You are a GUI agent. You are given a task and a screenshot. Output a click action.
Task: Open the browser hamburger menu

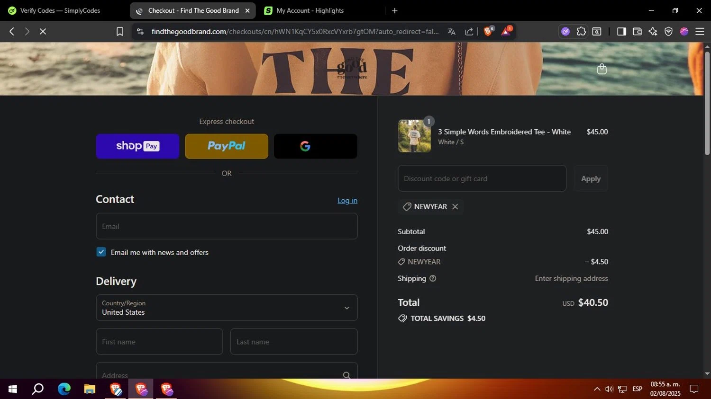pyautogui.click(x=700, y=31)
